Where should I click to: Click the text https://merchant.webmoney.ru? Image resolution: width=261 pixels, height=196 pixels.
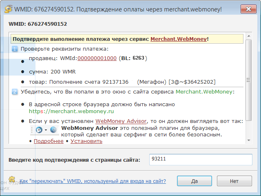[71, 111]
